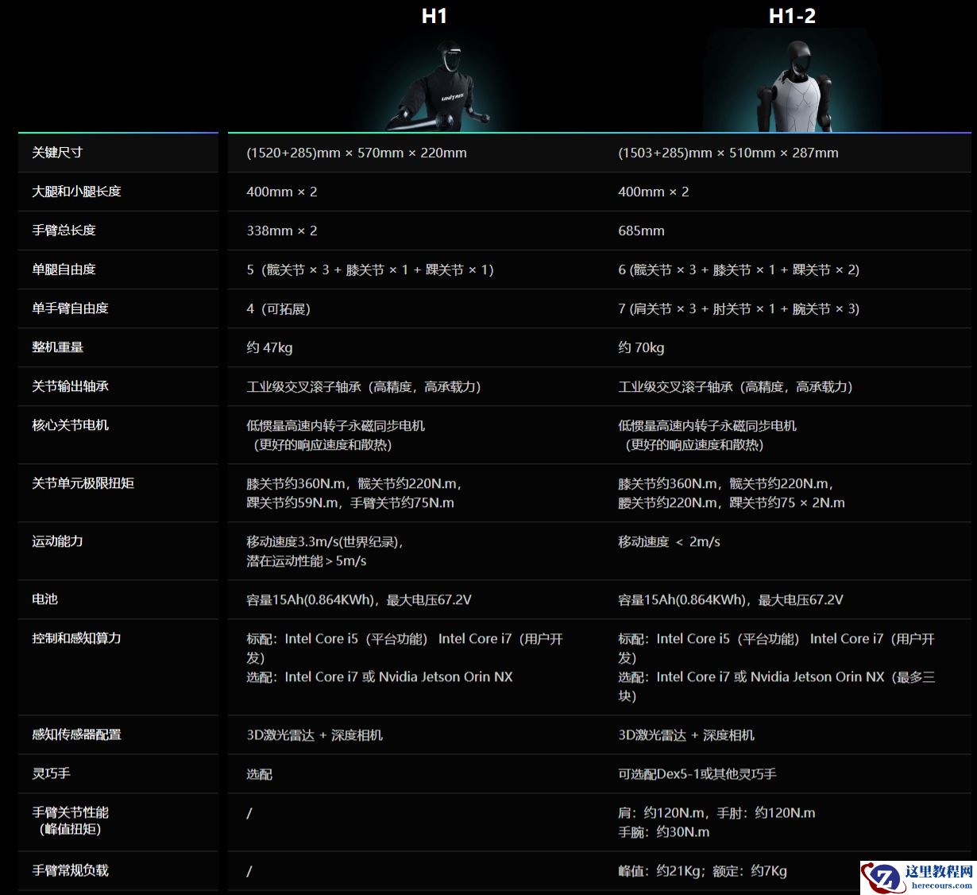
Task: Click the 电池 row label
Action: (44, 599)
